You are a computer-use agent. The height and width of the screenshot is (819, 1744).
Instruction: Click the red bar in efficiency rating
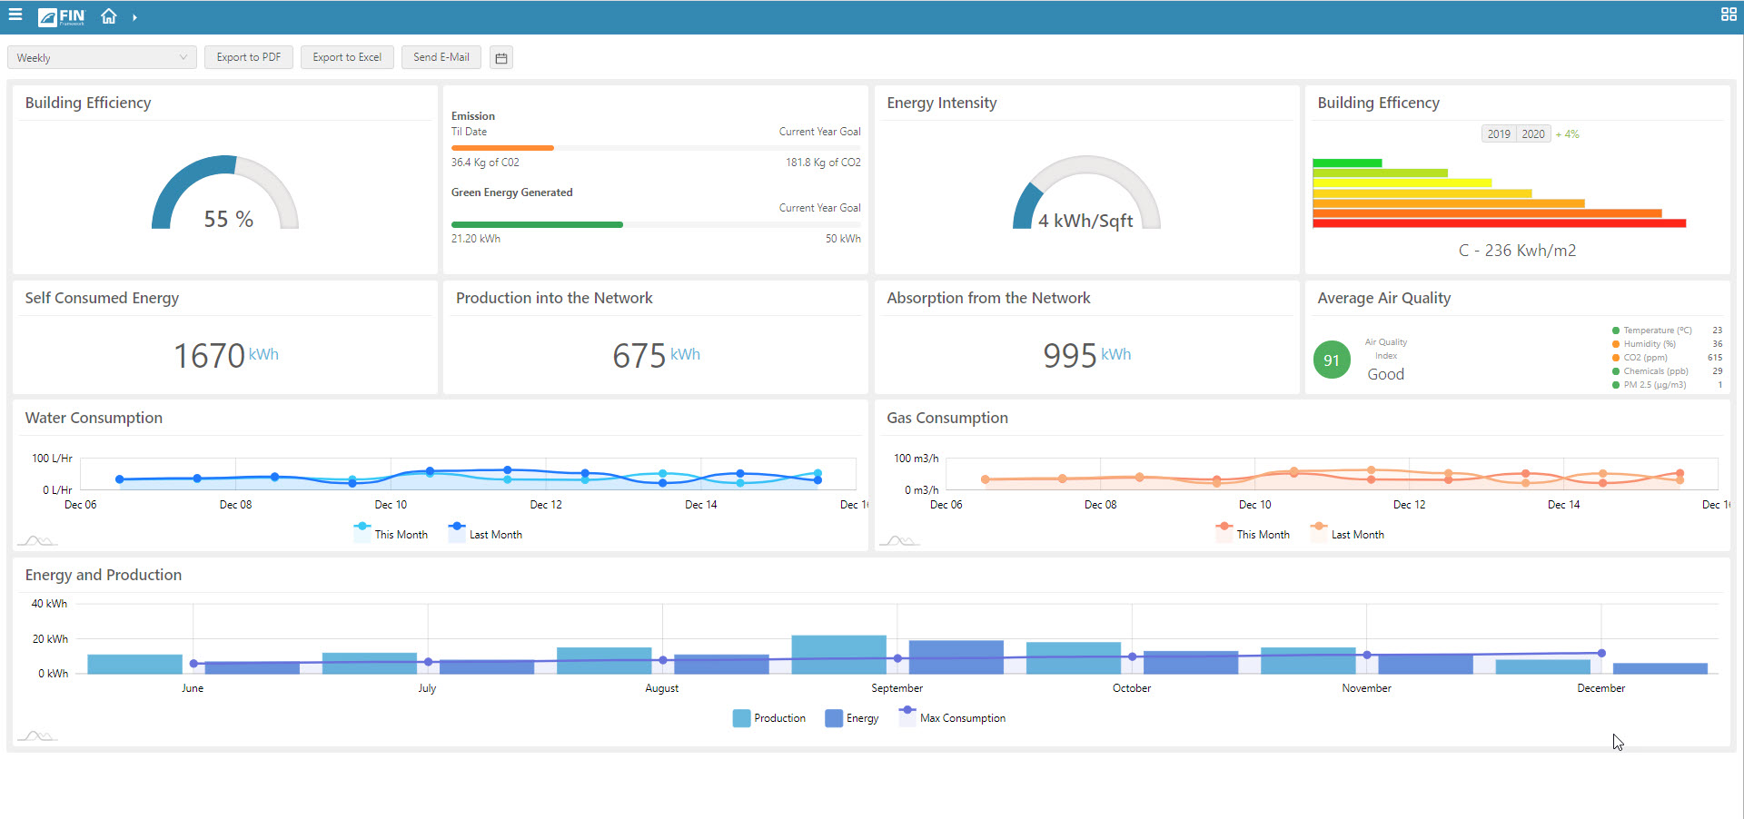pos(1499,223)
